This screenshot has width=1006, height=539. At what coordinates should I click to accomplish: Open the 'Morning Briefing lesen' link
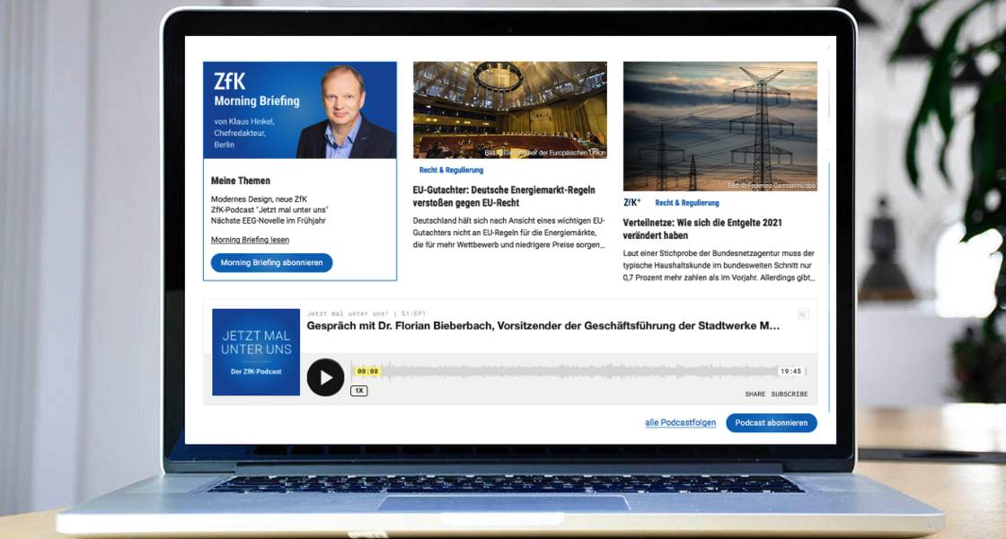click(250, 239)
